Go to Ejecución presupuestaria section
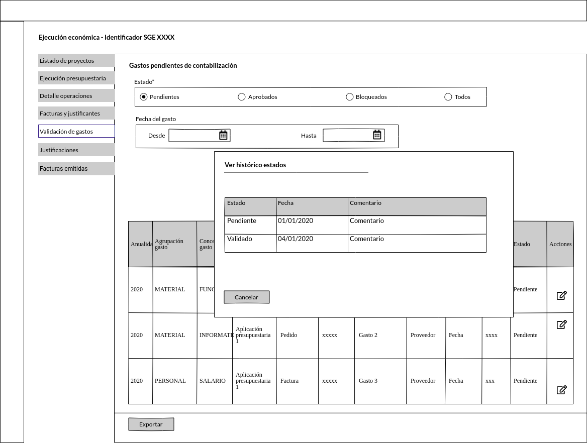The image size is (587, 443). click(76, 78)
